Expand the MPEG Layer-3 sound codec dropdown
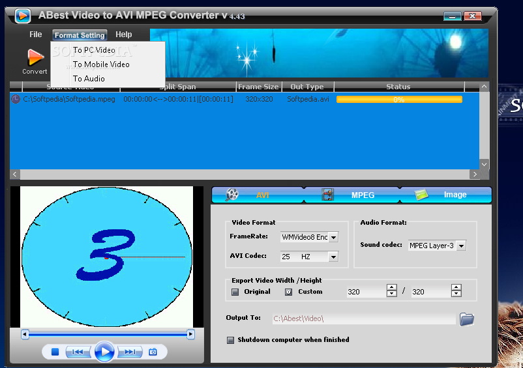The width and height of the screenshot is (523, 368). (x=461, y=246)
